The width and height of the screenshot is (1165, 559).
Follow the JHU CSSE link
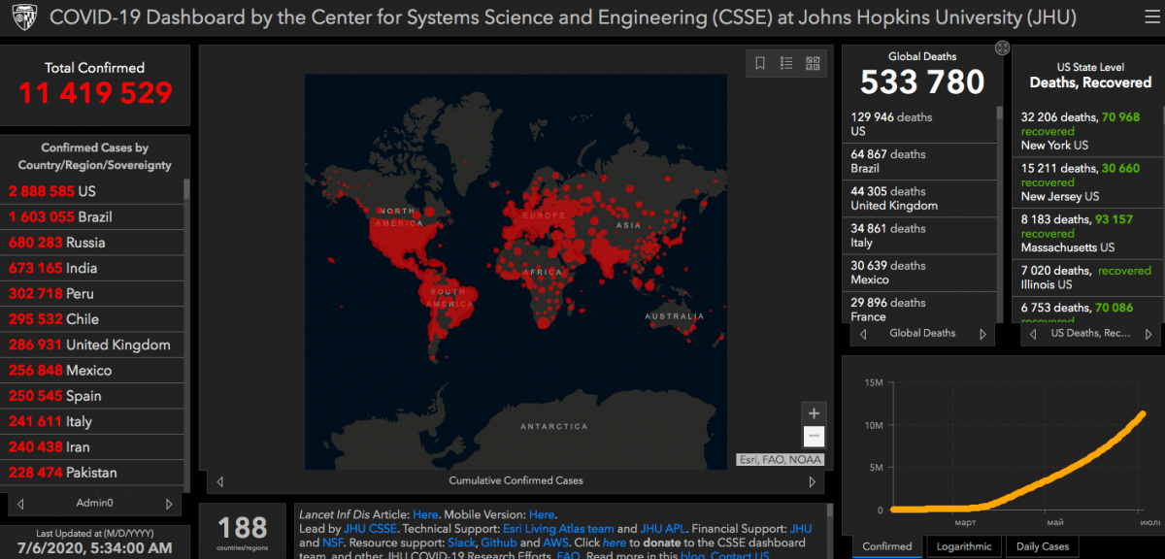pos(369,529)
